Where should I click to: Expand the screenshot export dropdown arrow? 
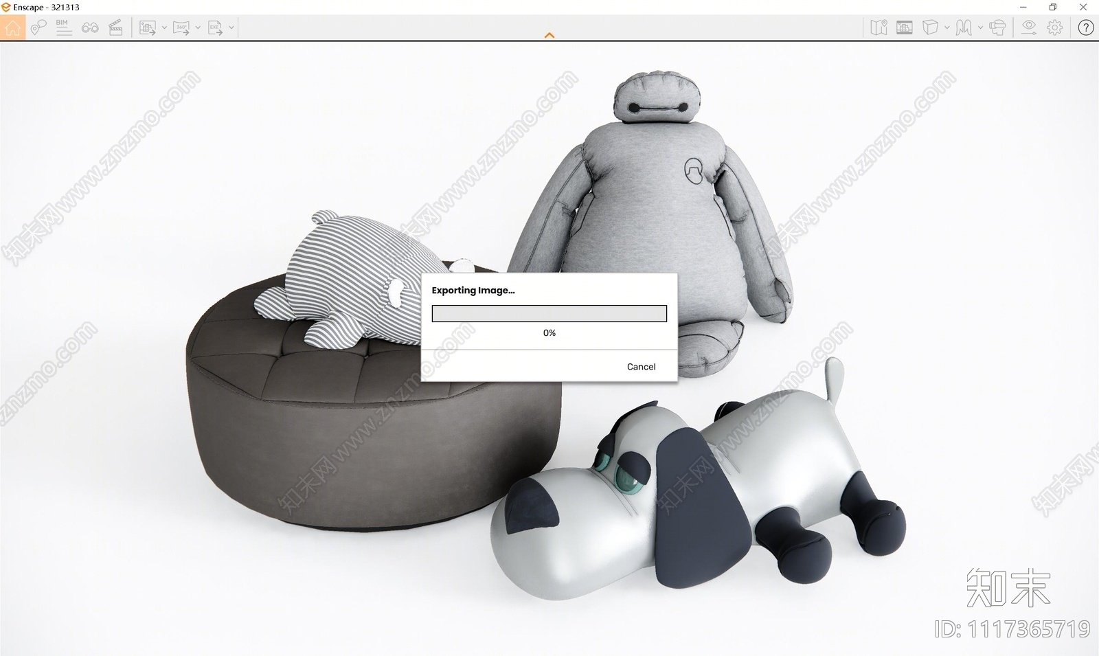click(164, 27)
